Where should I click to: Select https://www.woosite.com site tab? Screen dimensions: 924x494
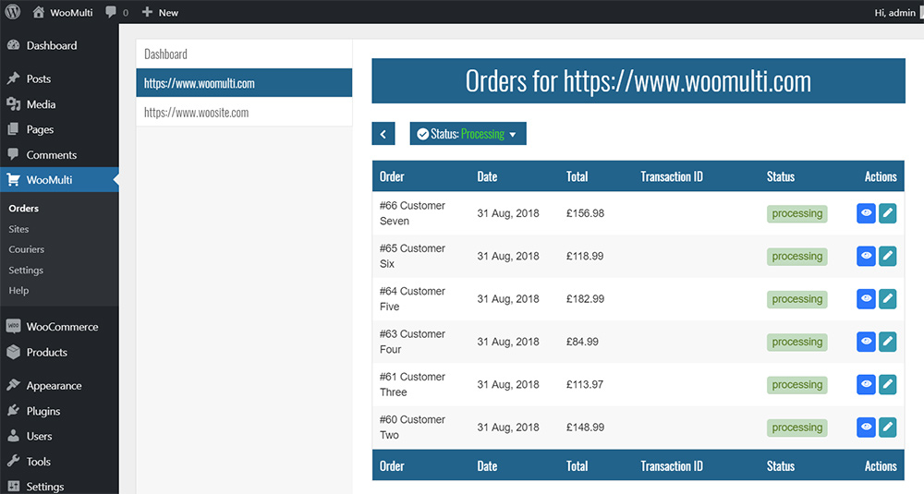coord(196,113)
